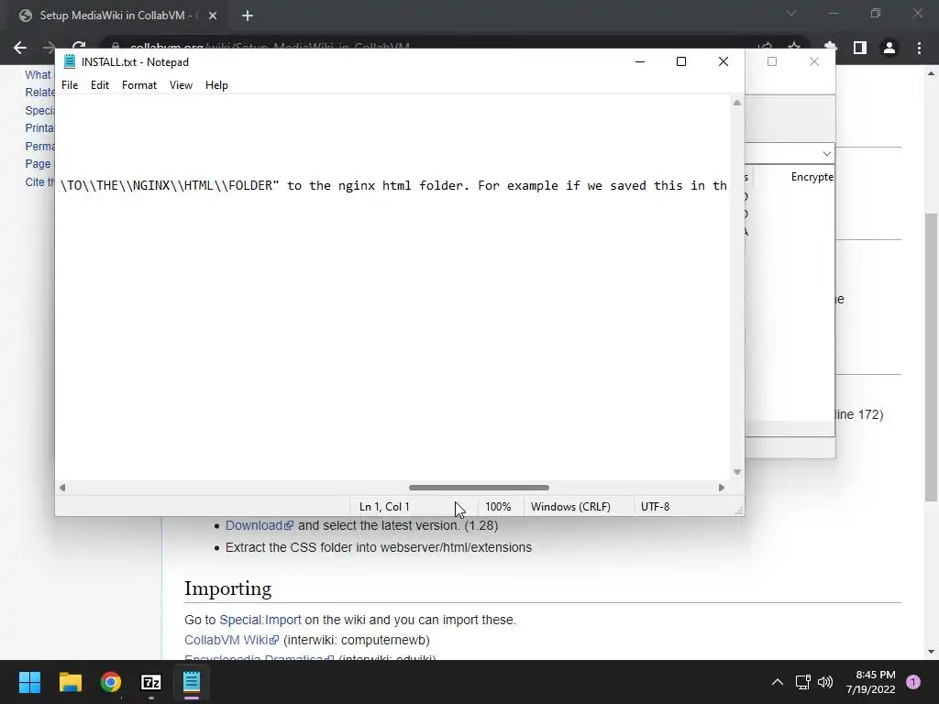Open the Windows Start menu
The image size is (939, 704).
pos(29,682)
